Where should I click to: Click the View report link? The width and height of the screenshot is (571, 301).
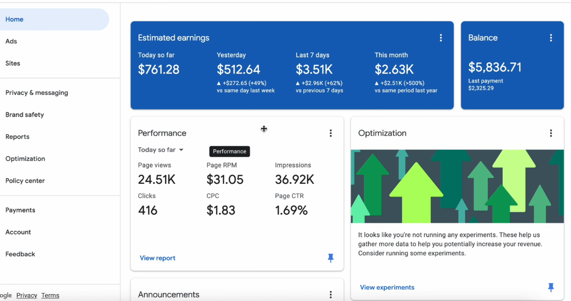[158, 258]
